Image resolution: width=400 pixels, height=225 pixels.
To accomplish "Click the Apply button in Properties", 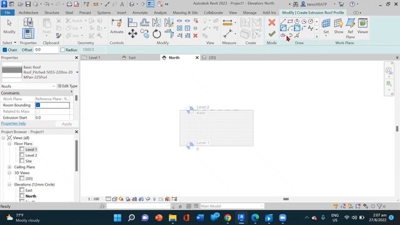I will (x=67, y=124).
